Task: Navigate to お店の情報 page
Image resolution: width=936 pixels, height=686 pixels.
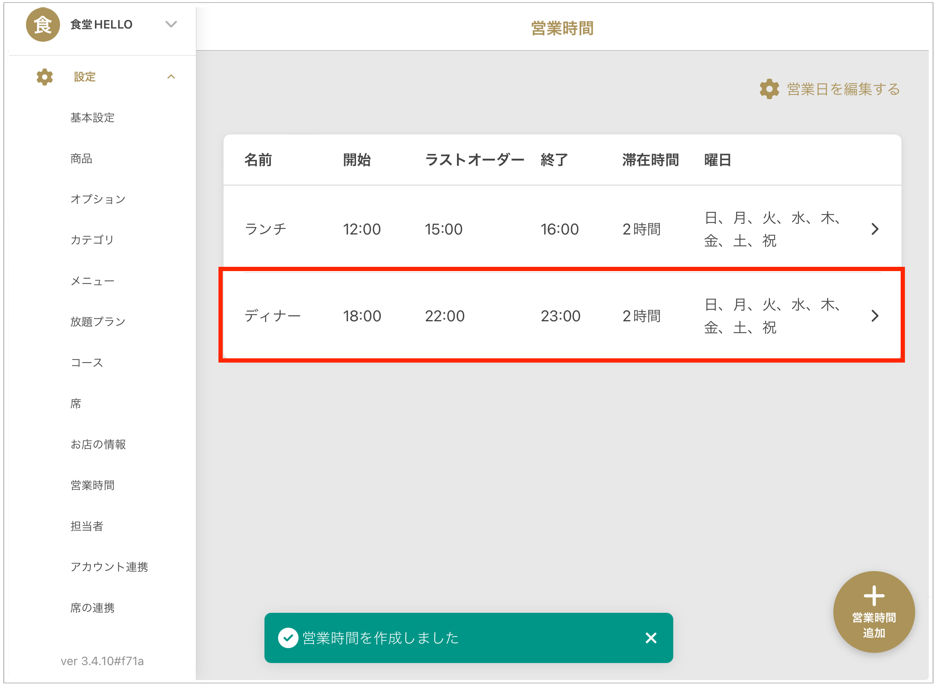Action: click(98, 444)
